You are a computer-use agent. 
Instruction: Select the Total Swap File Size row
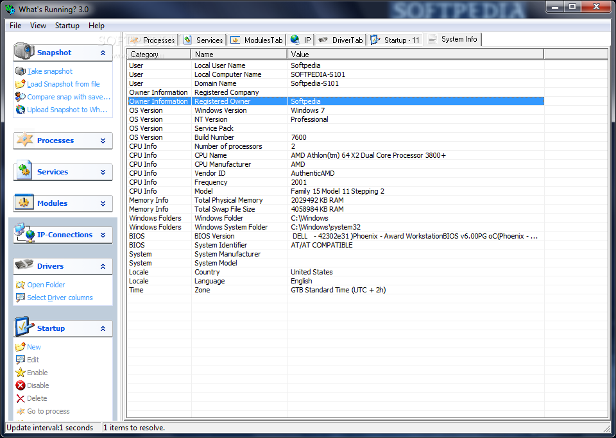[x=336, y=209]
